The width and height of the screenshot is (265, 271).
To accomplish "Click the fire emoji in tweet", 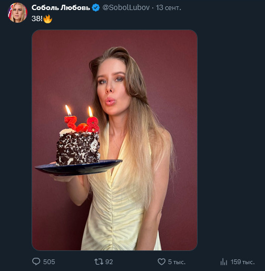I will click(47, 18).
